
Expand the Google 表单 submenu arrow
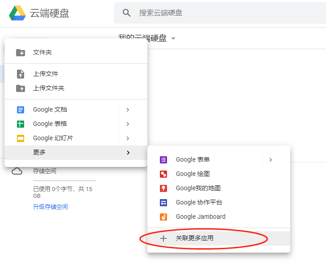271,160
